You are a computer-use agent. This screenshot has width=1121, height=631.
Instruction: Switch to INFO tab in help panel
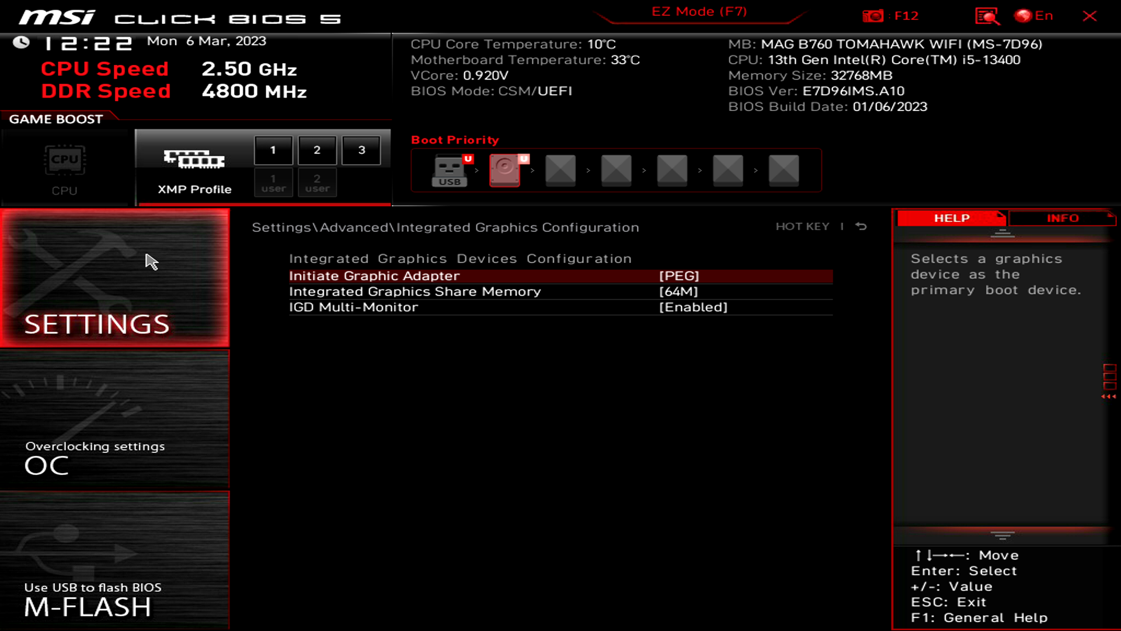[x=1063, y=218]
